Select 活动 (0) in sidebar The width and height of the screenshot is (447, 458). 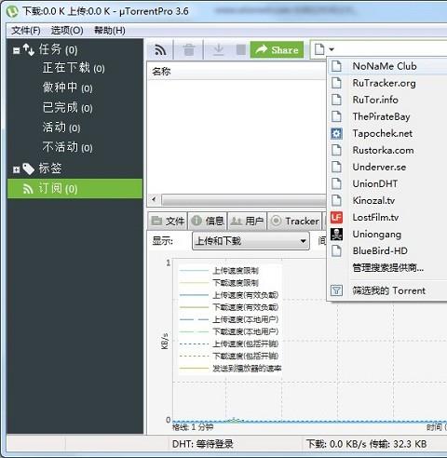[x=61, y=128]
